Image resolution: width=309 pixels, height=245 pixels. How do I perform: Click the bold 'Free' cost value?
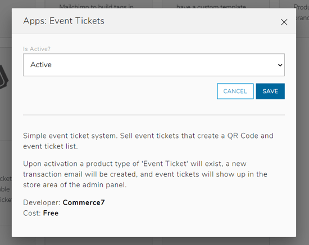point(51,213)
